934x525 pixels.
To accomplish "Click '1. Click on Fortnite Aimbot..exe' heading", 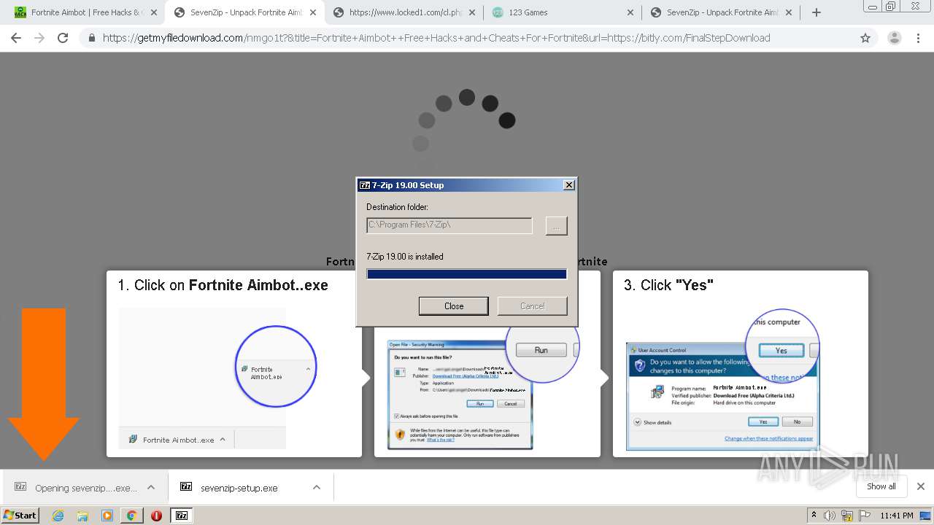I will 223,285.
